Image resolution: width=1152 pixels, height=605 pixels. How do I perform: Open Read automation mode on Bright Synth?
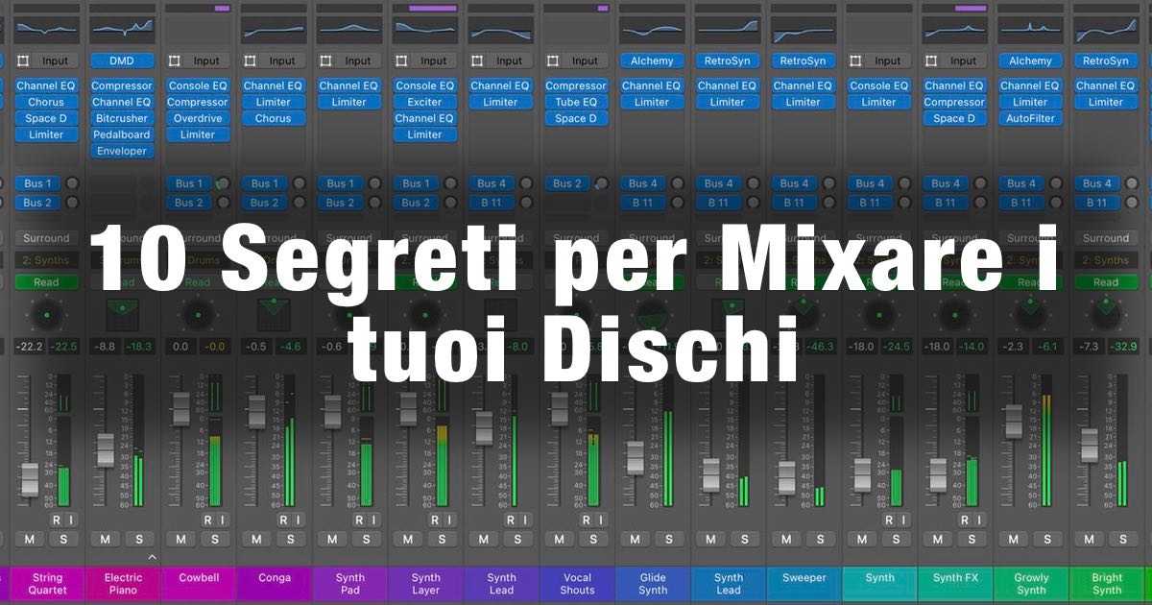[x=1105, y=282]
